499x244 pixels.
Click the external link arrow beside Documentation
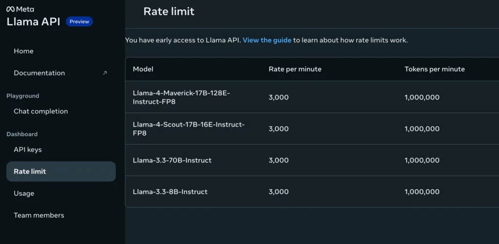pos(104,73)
